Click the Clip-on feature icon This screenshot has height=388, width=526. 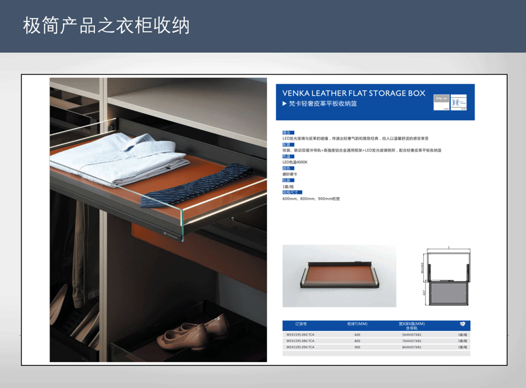point(441,102)
